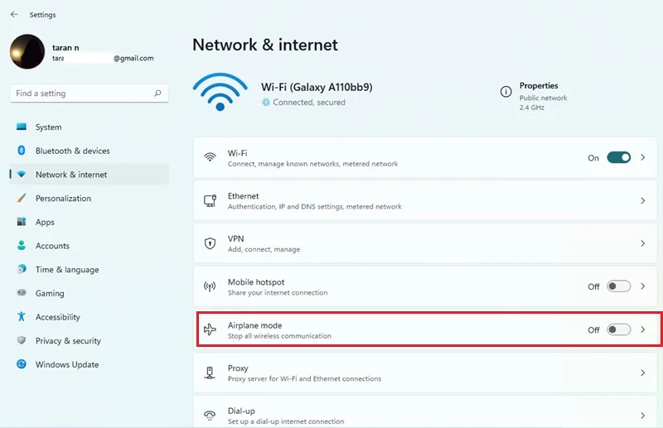Click the Apps icon in sidebar
The width and height of the screenshot is (663, 428).
(x=22, y=221)
